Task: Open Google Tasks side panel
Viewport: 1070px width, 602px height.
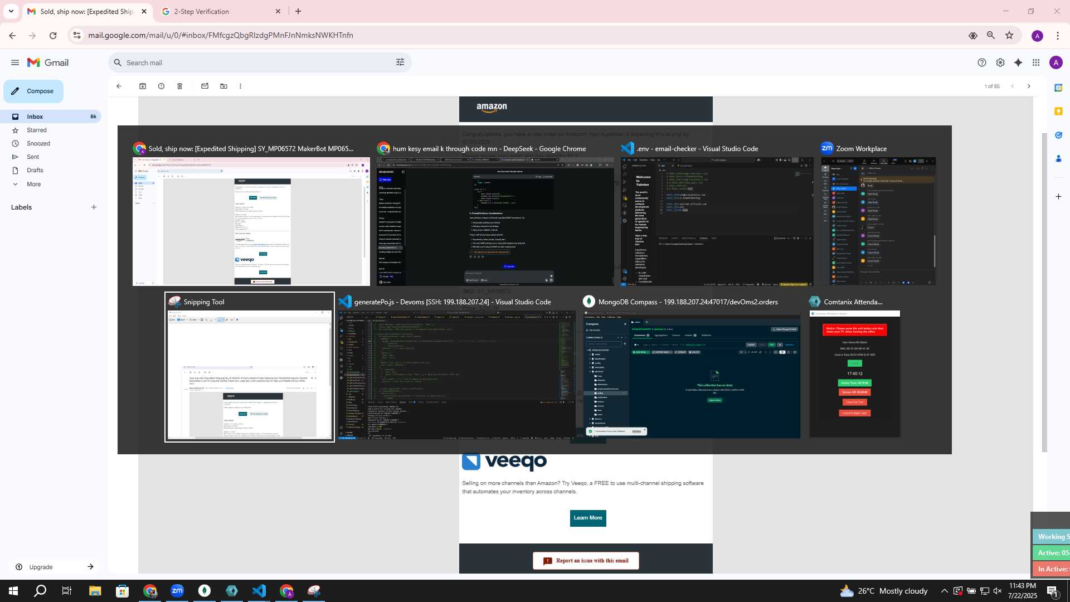Action: pos(1058,135)
